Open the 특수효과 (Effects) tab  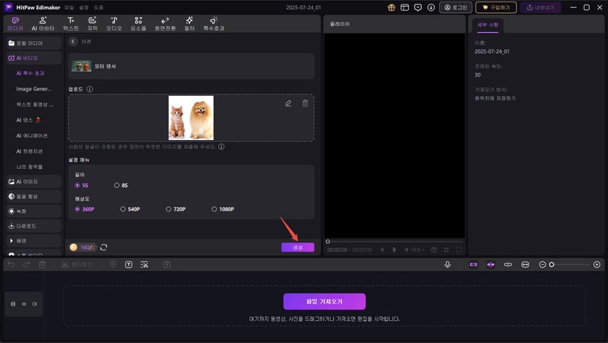point(214,24)
